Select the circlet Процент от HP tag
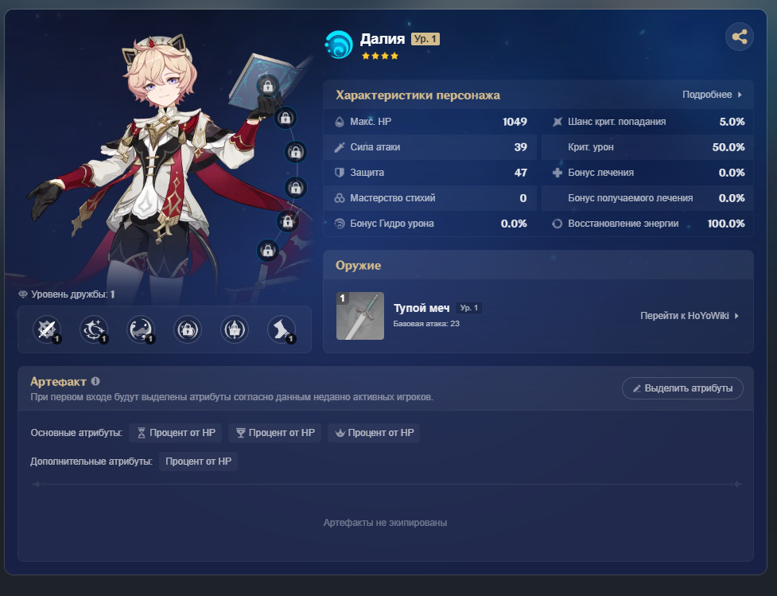The image size is (777, 596). [374, 433]
